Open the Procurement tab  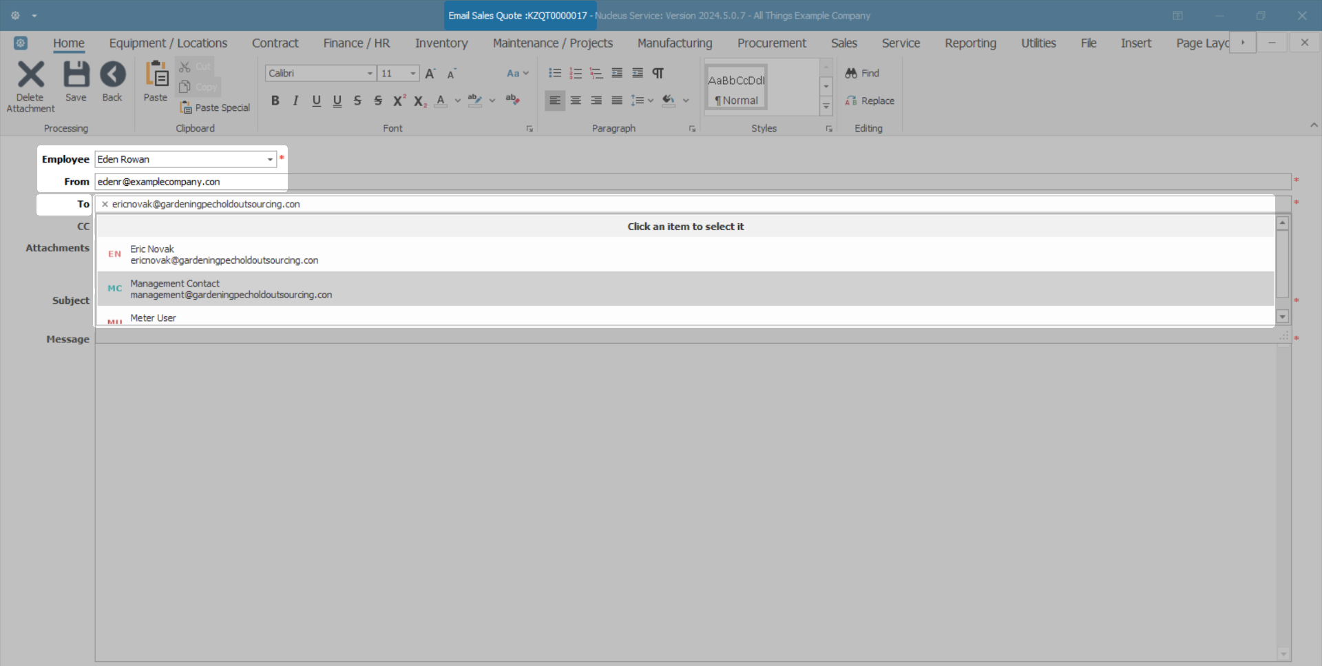[x=772, y=43]
